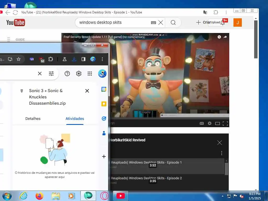Open browser extensions puzzle icon in YouTube window

click(216, 12)
